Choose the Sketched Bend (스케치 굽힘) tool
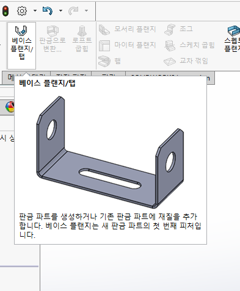240x291 pixels. point(189,45)
